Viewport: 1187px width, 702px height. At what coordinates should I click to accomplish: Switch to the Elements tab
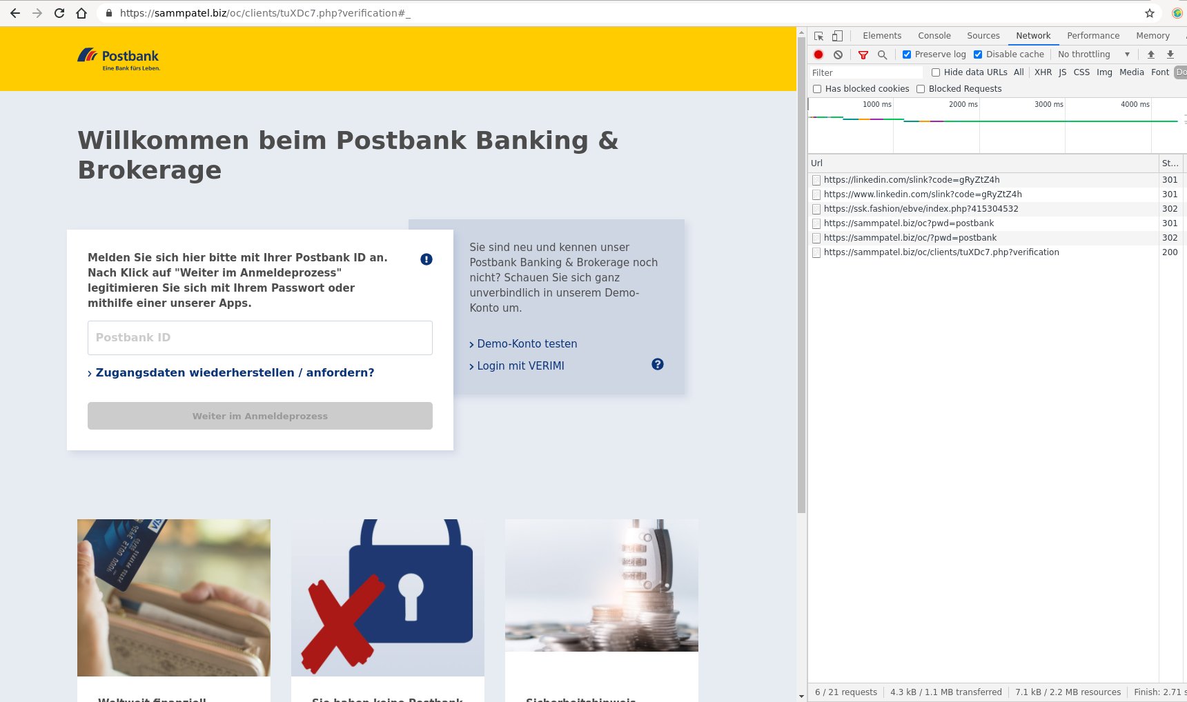coord(882,36)
